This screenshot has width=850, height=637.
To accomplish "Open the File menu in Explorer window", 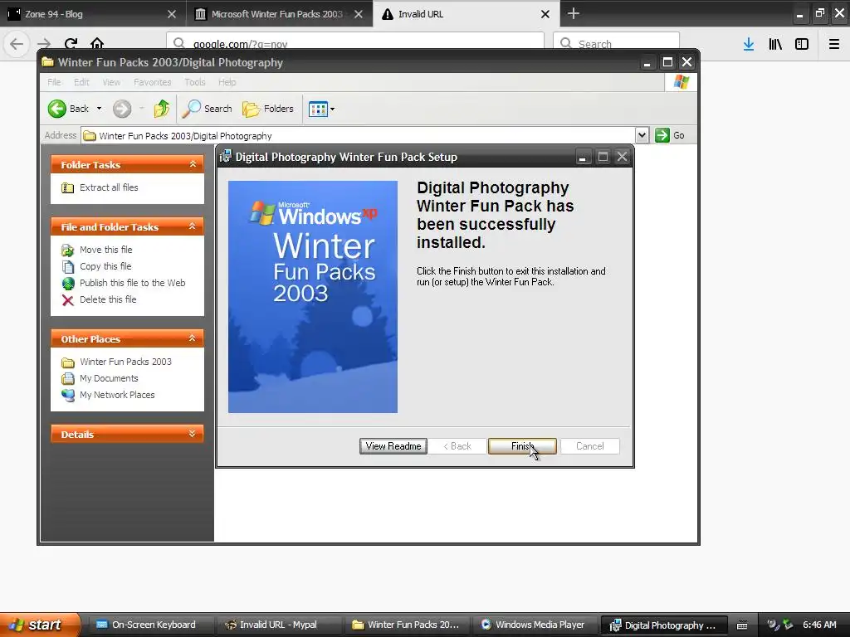I will click(x=54, y=82).
